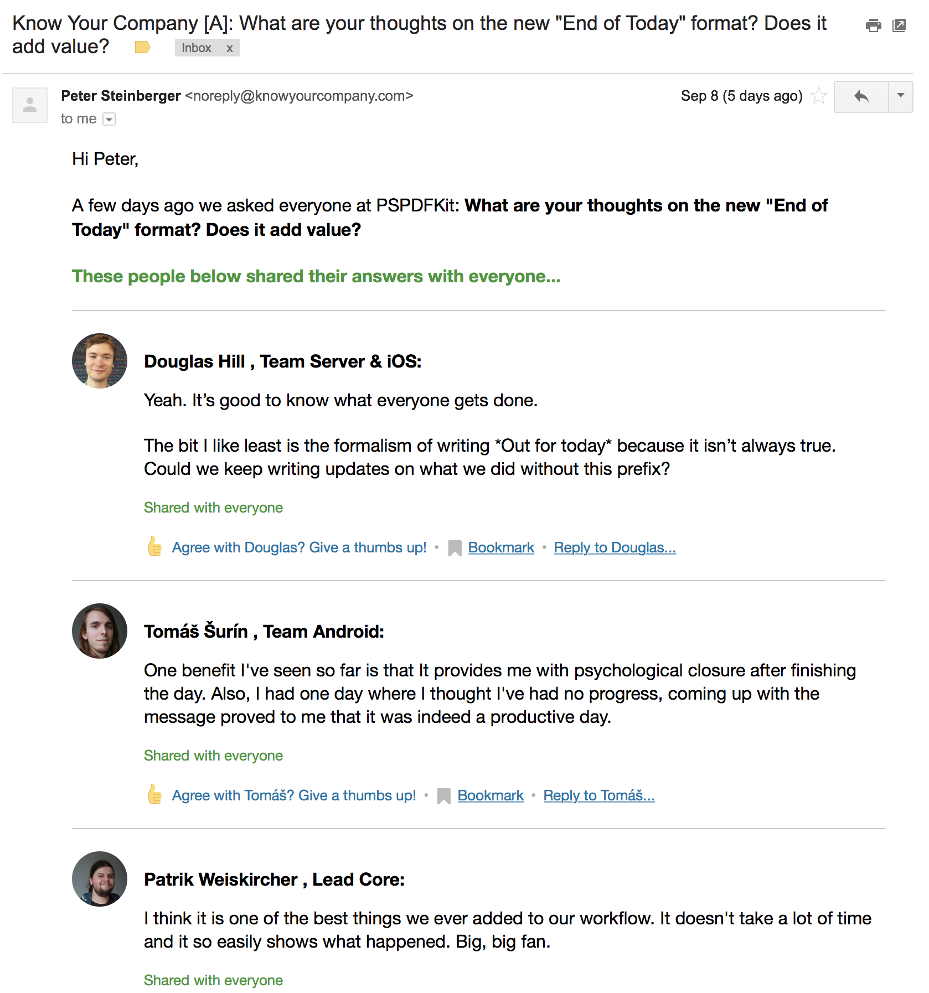The width and height of the screenshot is (929, 993).
Task: Click the reply arrow icon
Action: click(861, 96)
